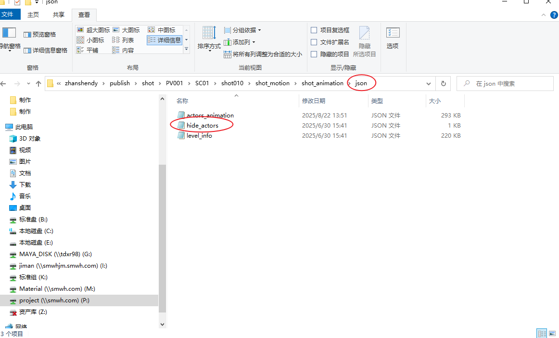The image size is (559, 338).
Task: Open the 排序方式 sort menu
Action: pyautogui.click(x=209, y=39)
